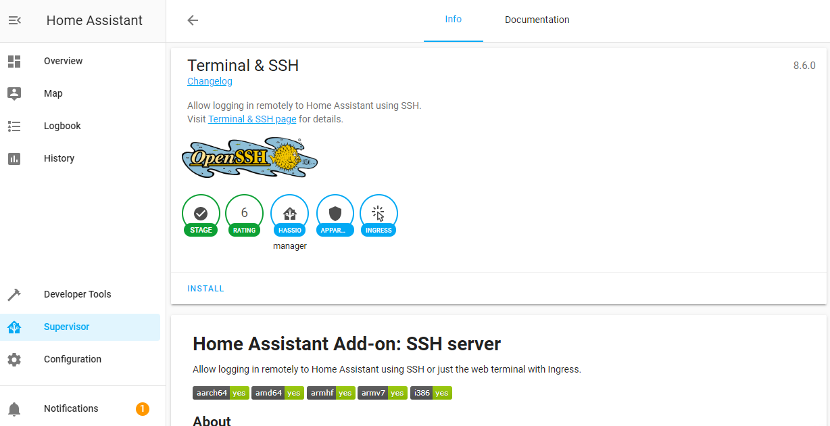Click the Home Assistant Add-on: SSH server heading
The image size is (830, 426).
point(347,344)
